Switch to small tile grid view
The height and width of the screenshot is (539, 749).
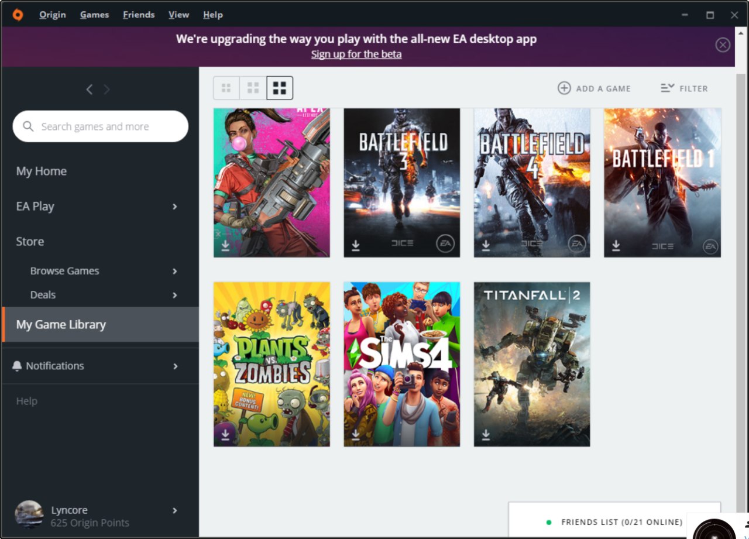click(226, 88)
